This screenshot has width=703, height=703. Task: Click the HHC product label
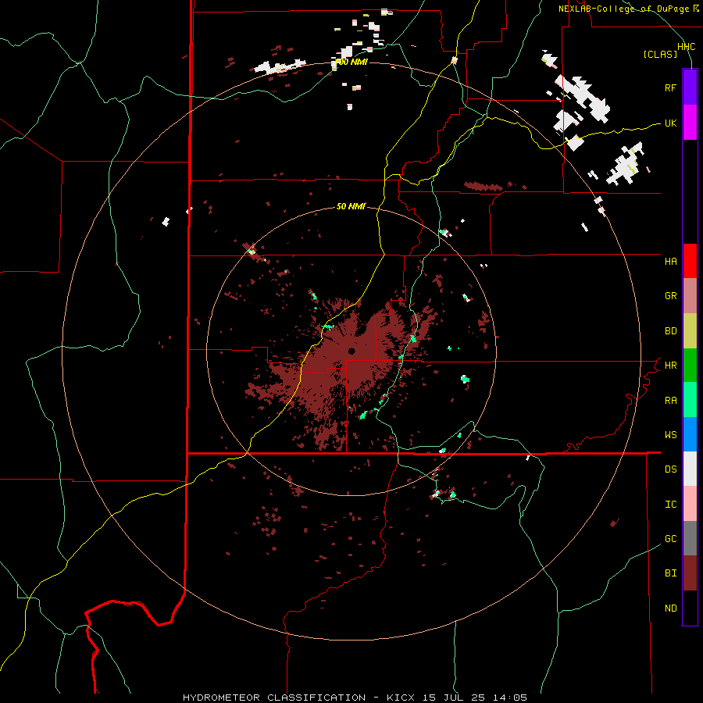pos(686,47)
